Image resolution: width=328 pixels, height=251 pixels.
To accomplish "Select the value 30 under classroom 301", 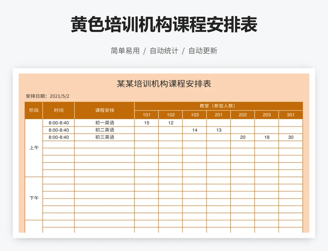I will pos(291,137).
